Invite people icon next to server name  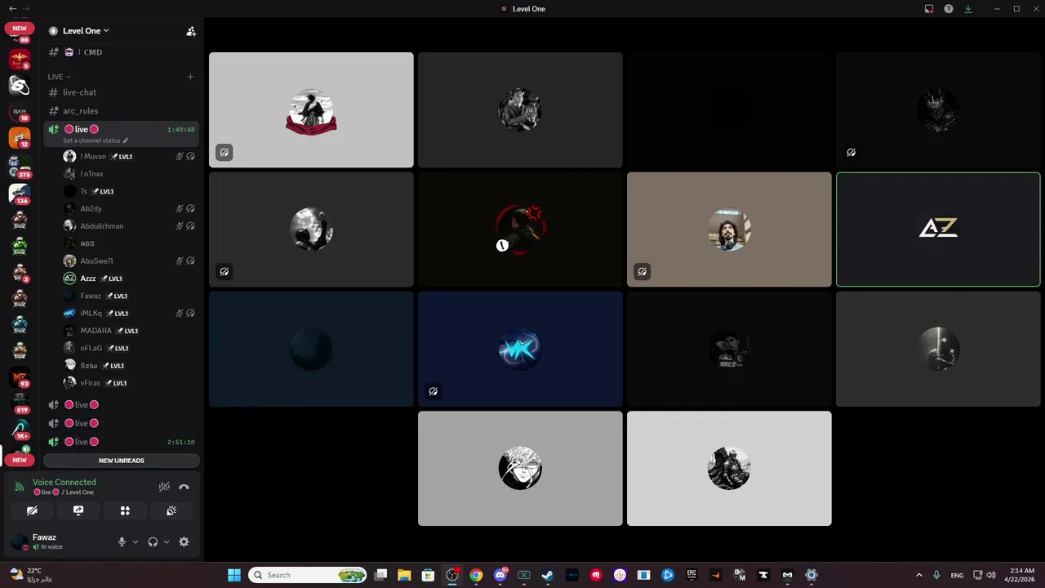191,31
